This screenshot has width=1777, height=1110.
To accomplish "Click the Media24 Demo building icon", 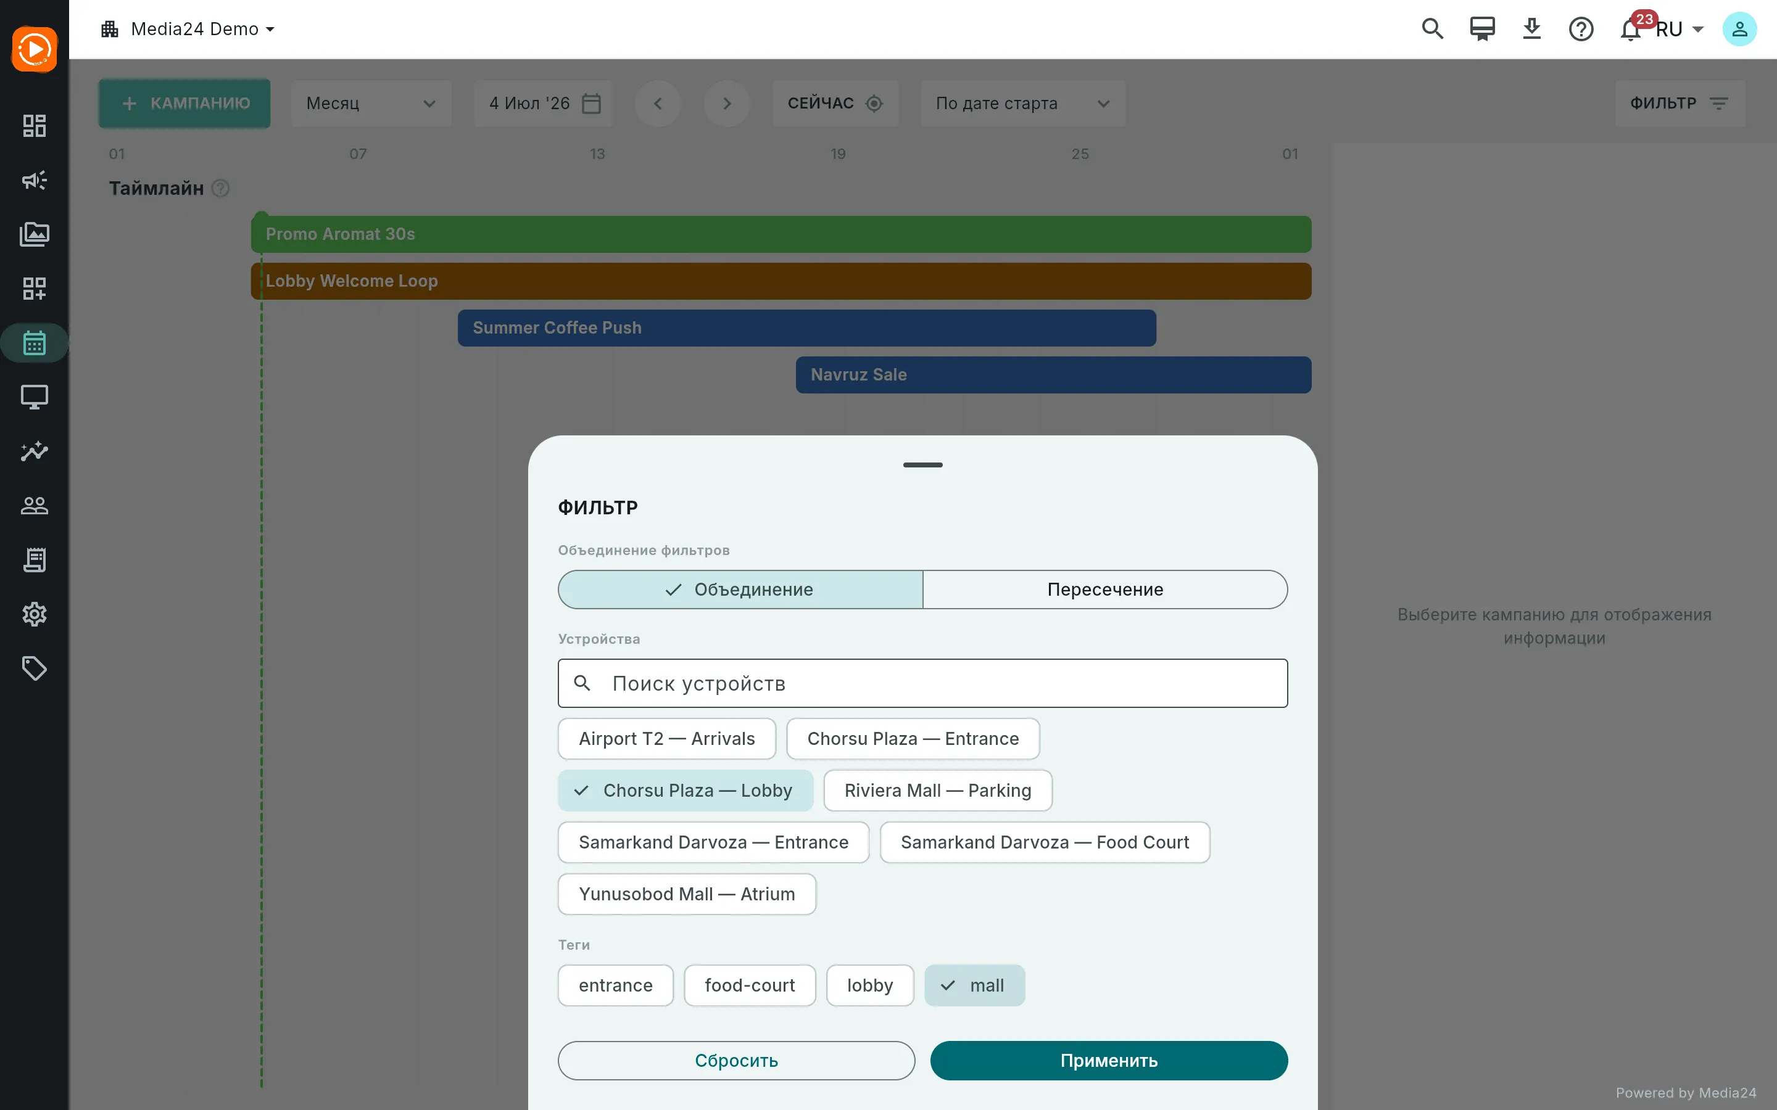I will [x=110, y=30].
